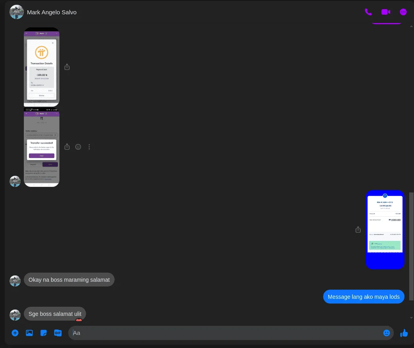This screenshot has height=348, width=414.
Task: Forward the Transfer succeeded image
Action: [x=67, y=147]
